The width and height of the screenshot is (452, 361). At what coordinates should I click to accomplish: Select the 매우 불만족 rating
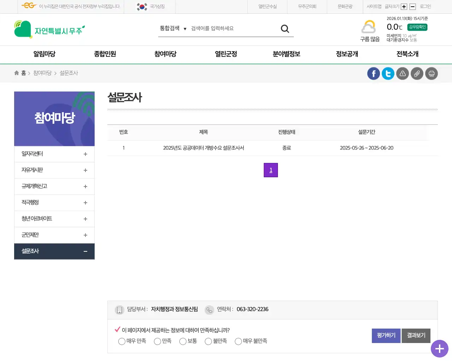[x=238, y=341]
